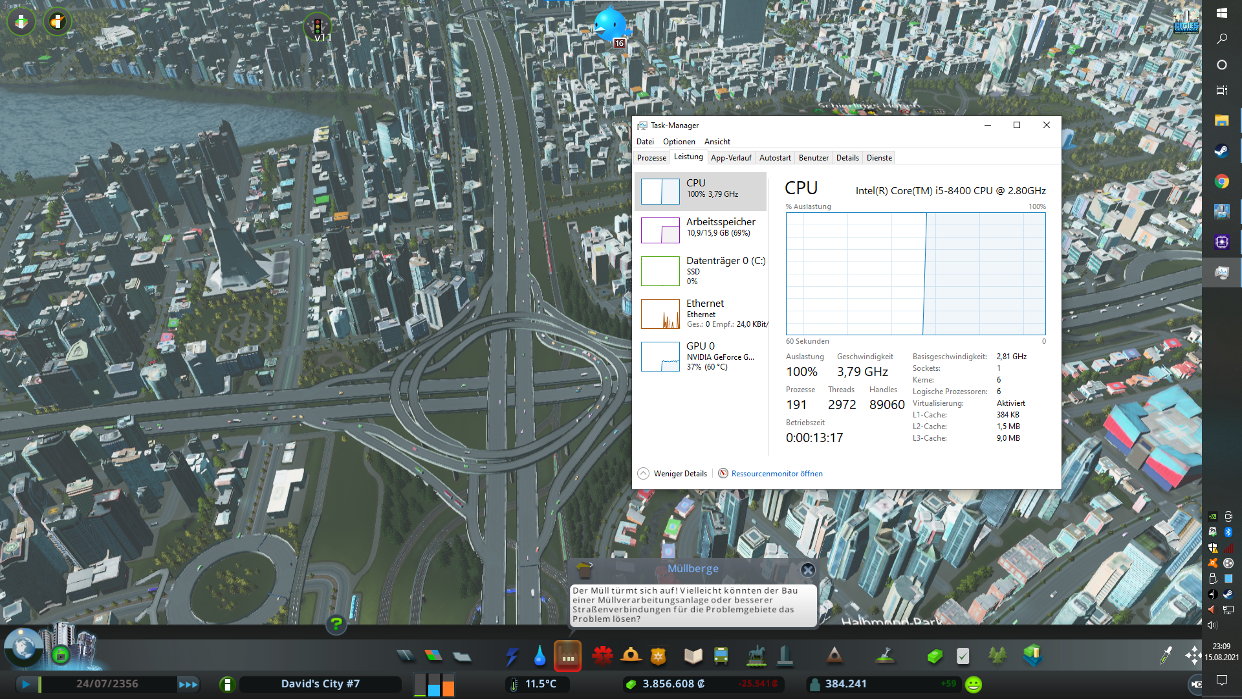Click the zoning demand RCI bars

pos(434,684)
